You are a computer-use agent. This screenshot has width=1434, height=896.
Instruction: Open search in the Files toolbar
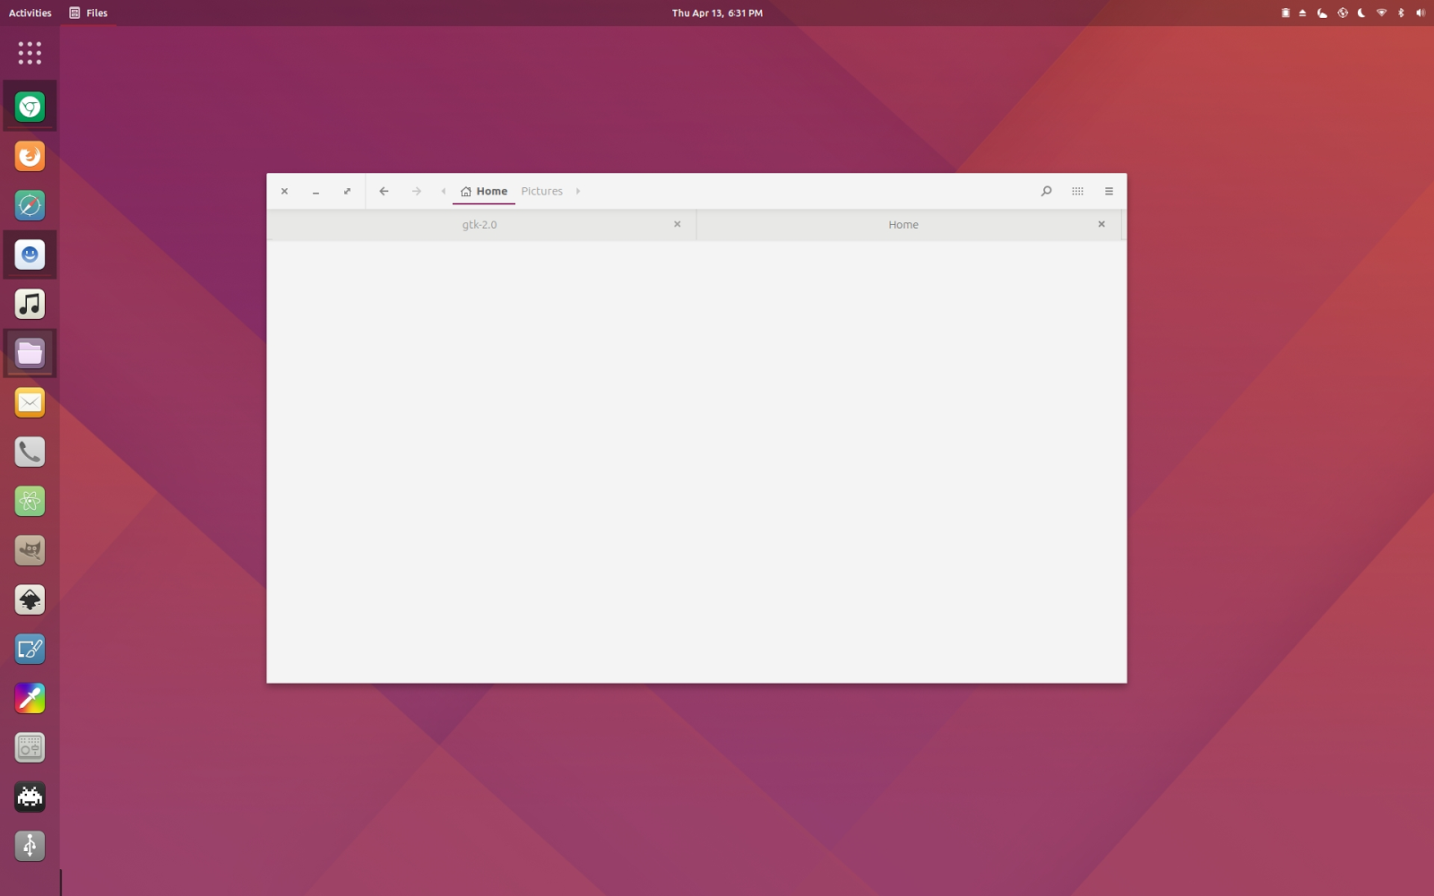coord(1046,191)
